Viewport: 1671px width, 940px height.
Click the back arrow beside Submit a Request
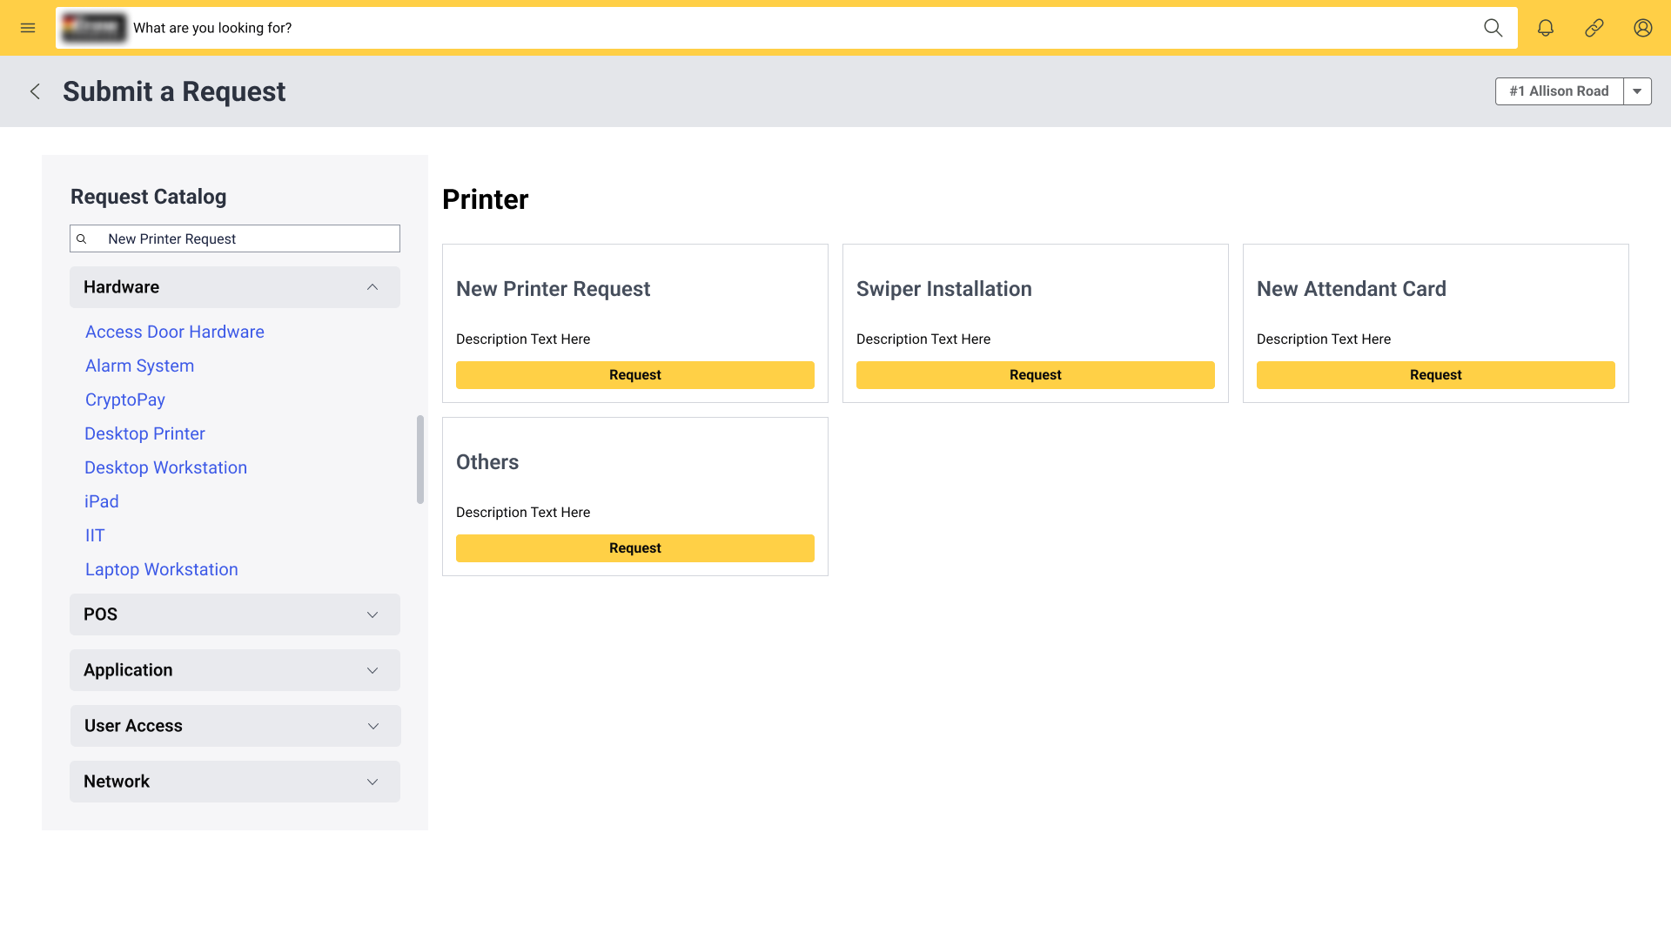coord(35,91)
